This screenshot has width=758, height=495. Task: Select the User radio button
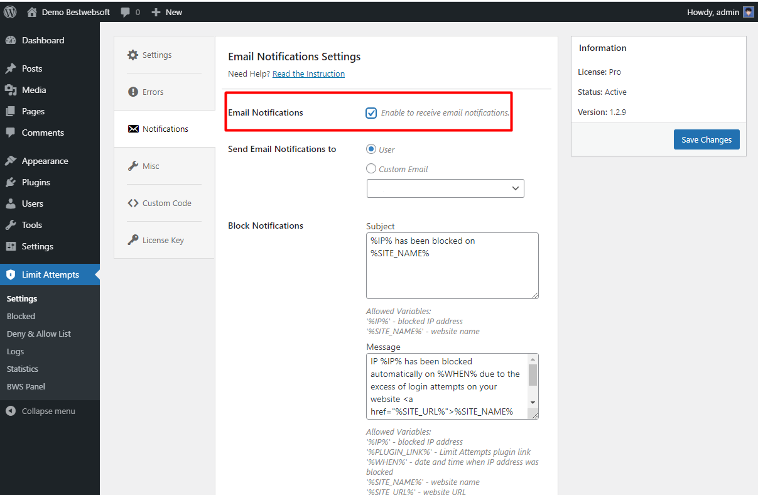coord(371,150)
